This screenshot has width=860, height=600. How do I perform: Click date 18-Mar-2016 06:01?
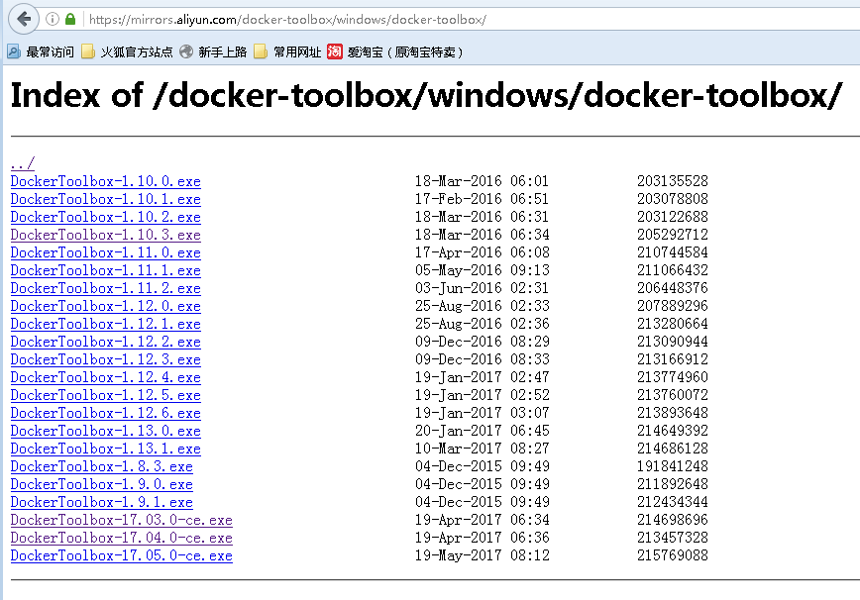pyautogui.click(x=482, y=181)
